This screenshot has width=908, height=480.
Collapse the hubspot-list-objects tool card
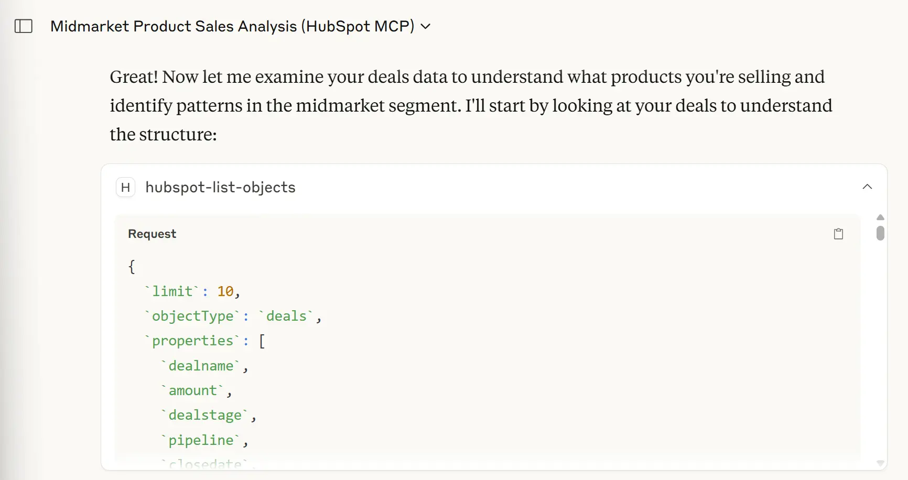(x=867, y=187)
